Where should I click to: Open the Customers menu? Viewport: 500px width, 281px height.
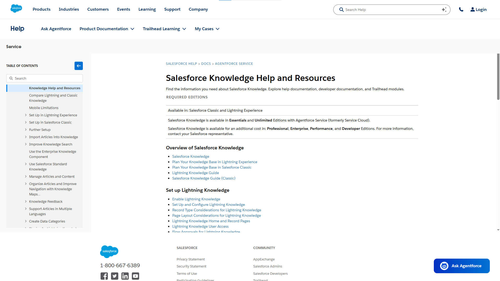click(98, 9)
